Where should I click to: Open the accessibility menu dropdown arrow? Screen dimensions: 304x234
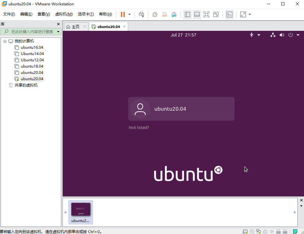coord(259,35)
